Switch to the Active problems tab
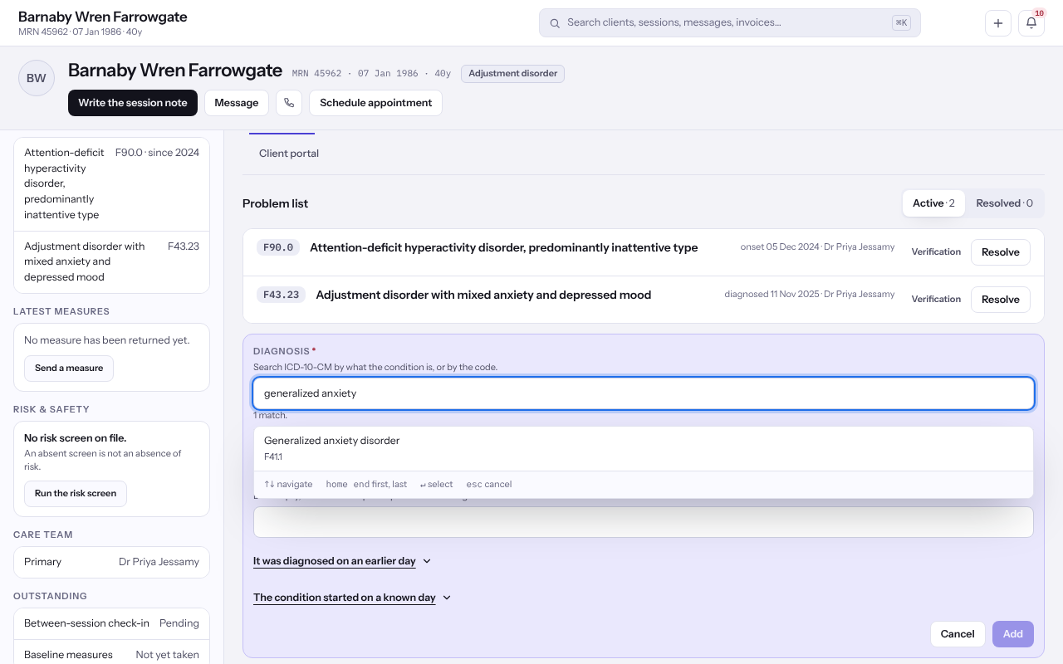Screen dimensions: 1063x664 tap(933, 203)
